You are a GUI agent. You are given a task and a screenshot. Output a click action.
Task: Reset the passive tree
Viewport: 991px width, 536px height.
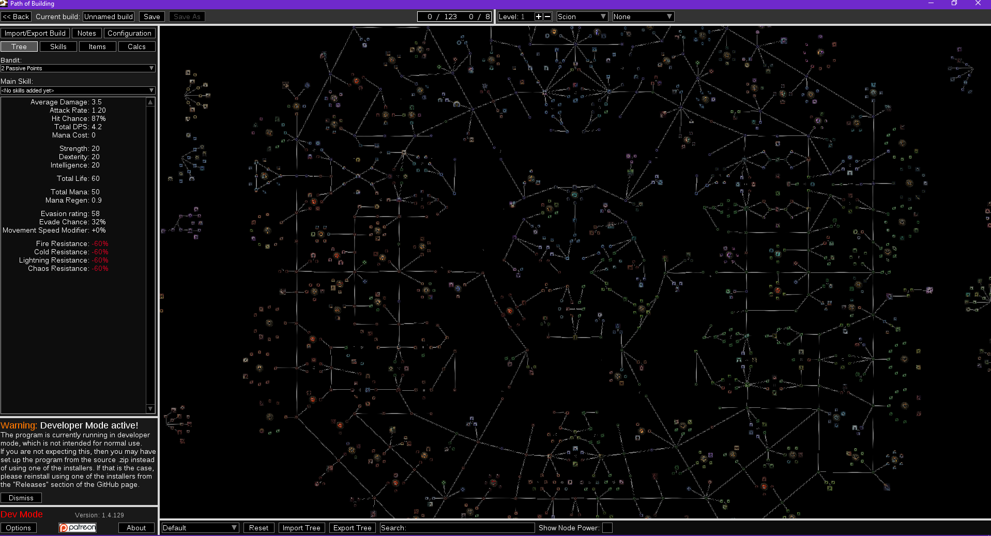click(258, 527)
